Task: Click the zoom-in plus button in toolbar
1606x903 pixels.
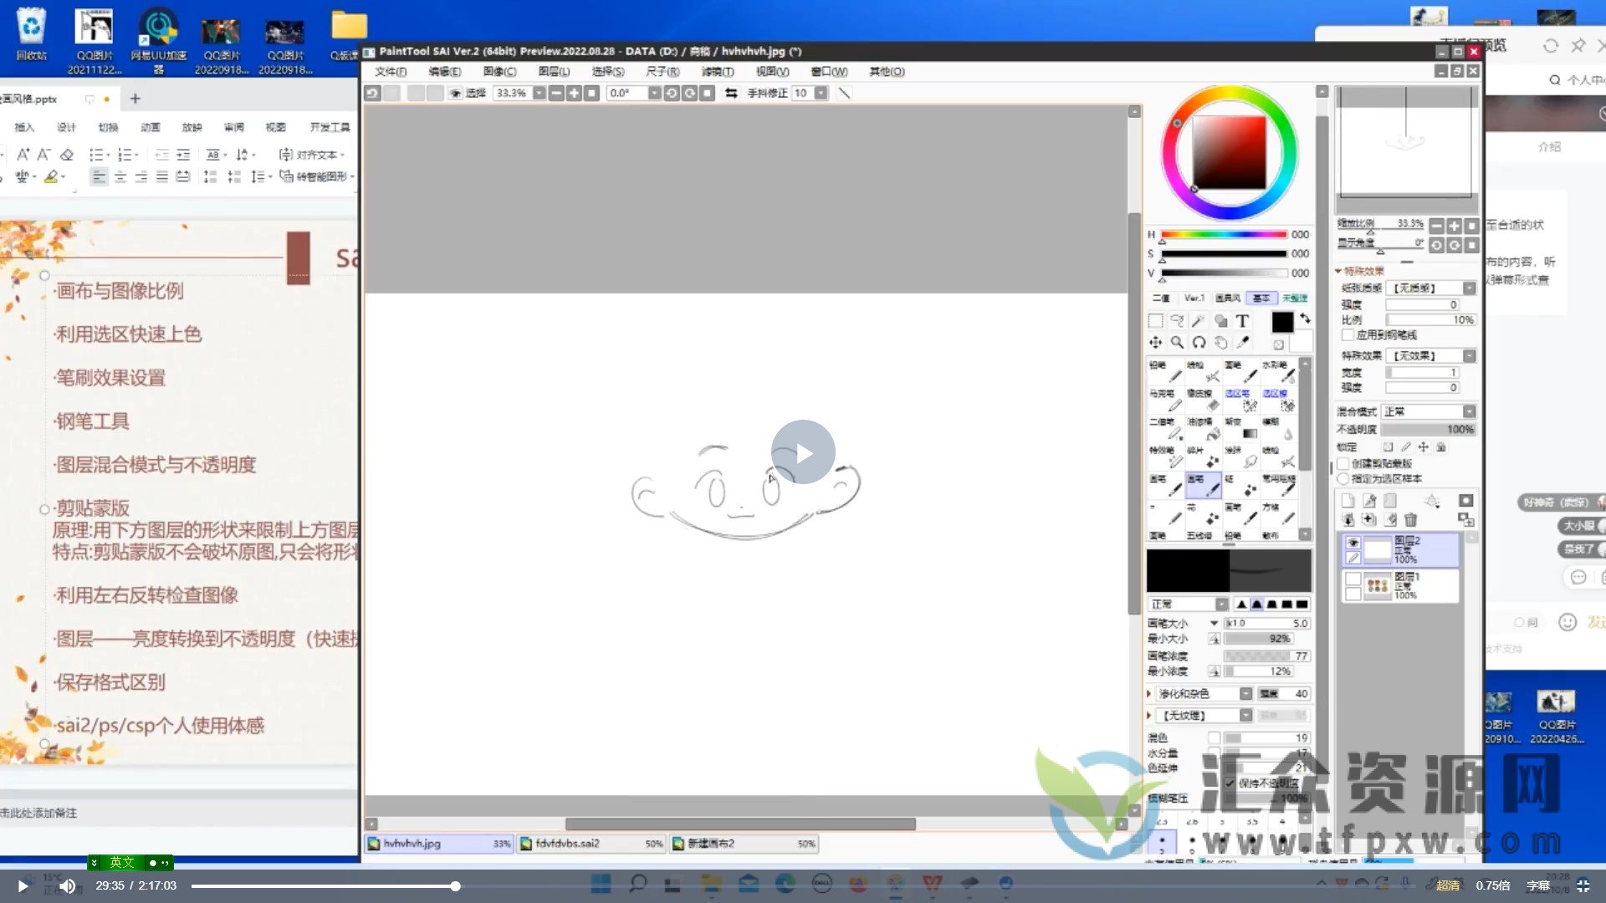Action: 574,93
